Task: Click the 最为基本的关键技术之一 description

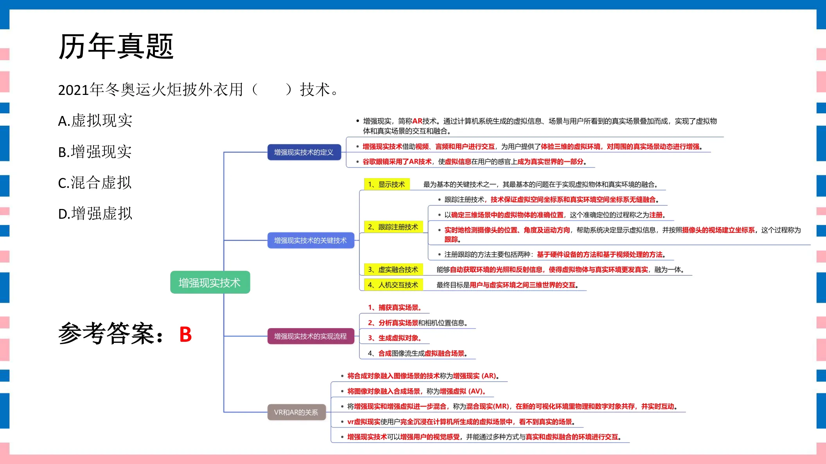Action: (542, 184)
